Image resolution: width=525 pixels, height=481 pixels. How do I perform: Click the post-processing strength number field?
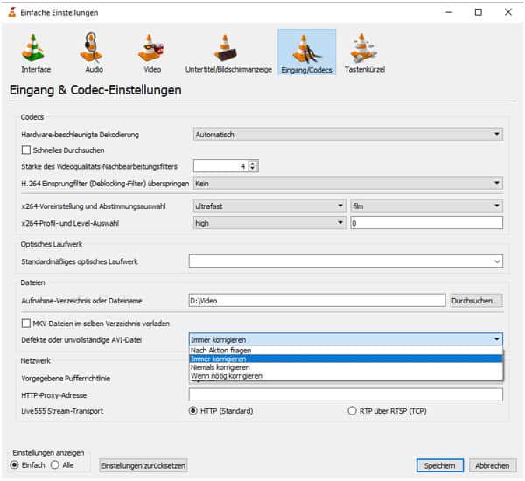coord(221,166)
